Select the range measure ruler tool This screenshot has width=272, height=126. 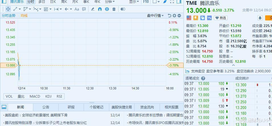click(x=56, y=9)
